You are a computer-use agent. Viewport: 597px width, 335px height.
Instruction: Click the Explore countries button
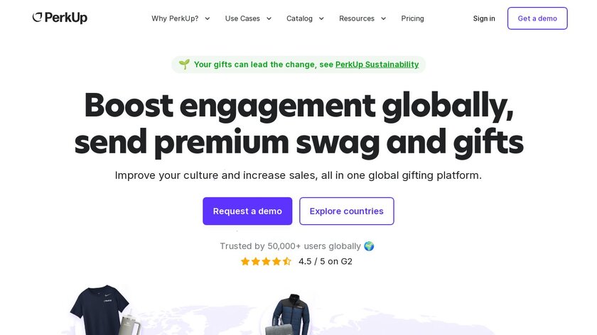(346, 211)
